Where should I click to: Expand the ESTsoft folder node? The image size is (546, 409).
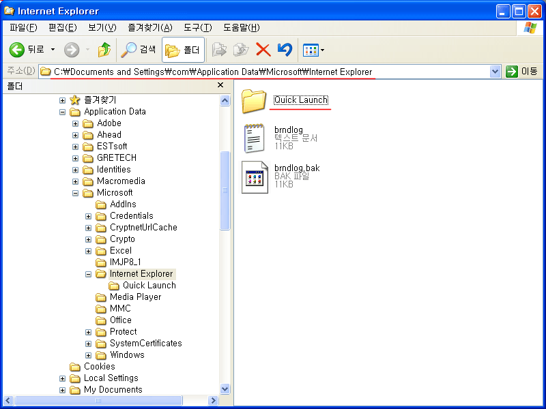tap(75, 147)
